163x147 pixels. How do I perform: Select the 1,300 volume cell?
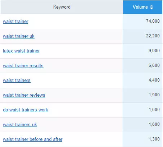click(142, 139)
